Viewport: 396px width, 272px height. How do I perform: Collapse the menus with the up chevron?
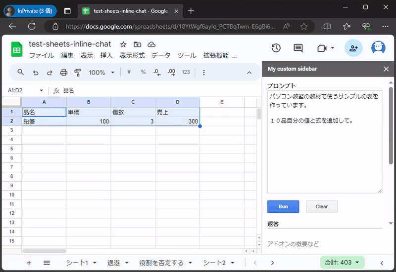tap(249, 73)
